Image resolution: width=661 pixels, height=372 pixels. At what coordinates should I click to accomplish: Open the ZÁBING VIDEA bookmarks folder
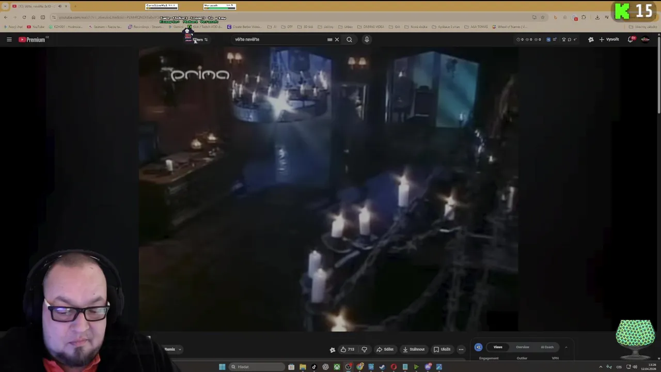click(371, 27)
